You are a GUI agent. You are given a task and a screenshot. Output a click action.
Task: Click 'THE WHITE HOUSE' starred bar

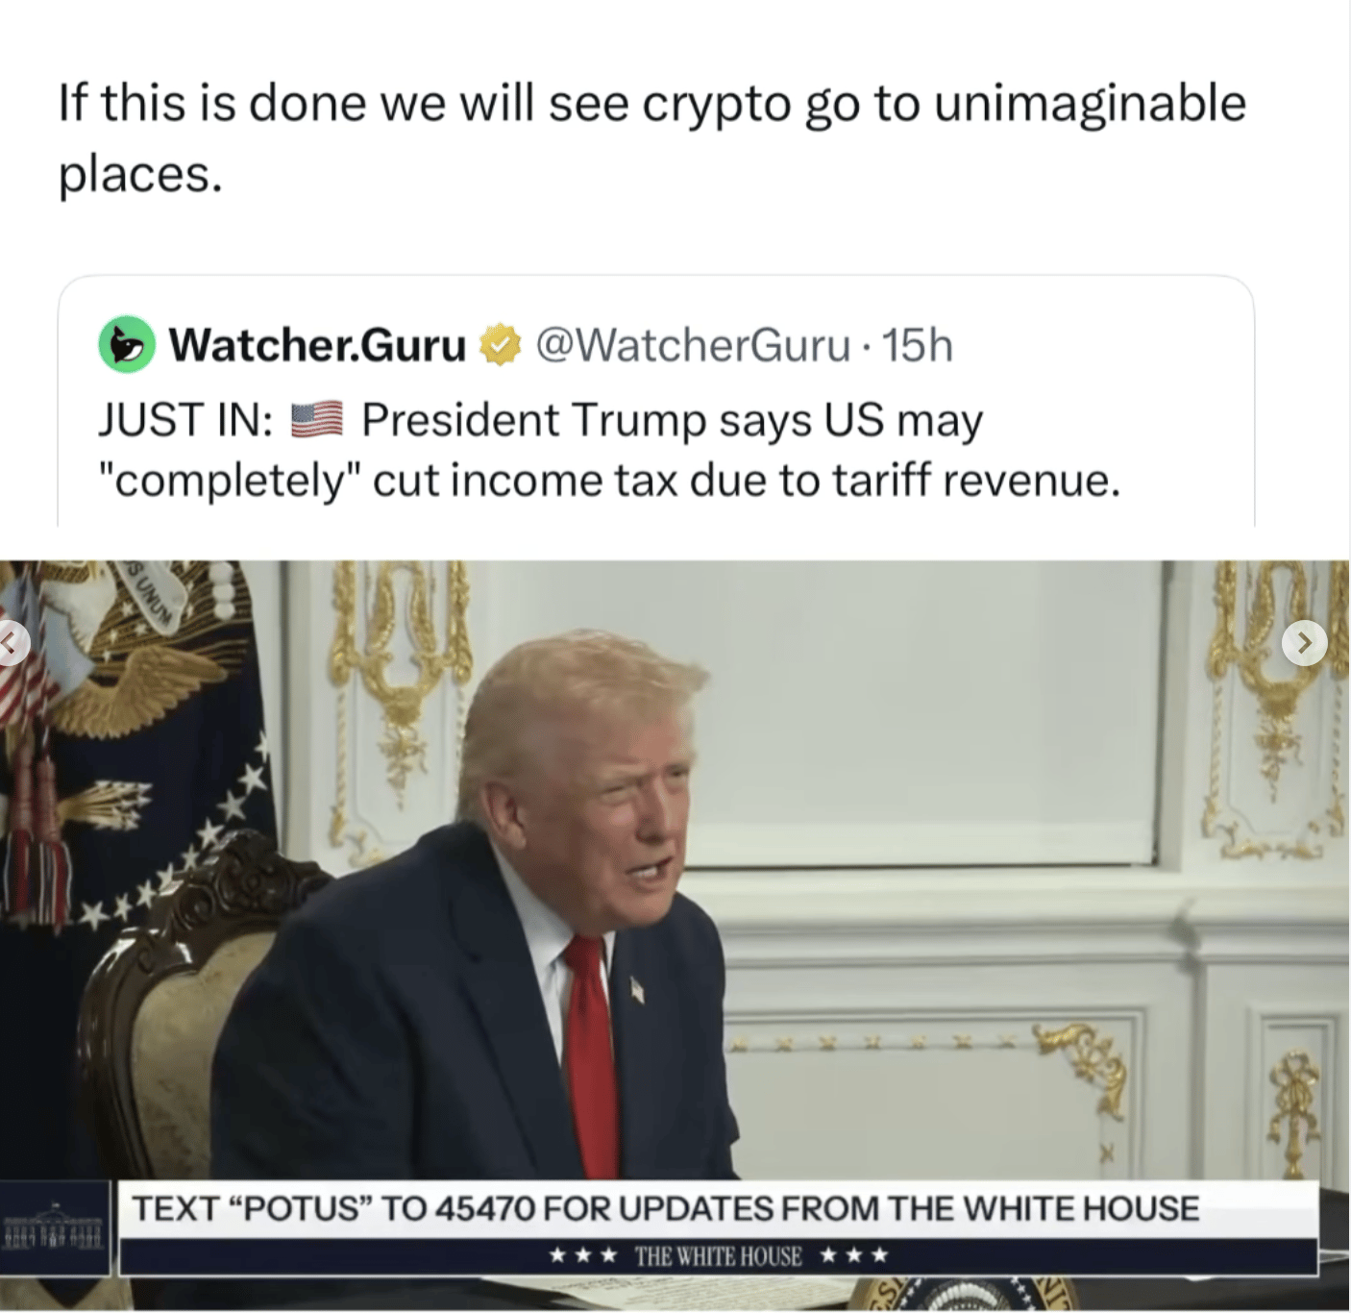click(x=718, y=1255)
